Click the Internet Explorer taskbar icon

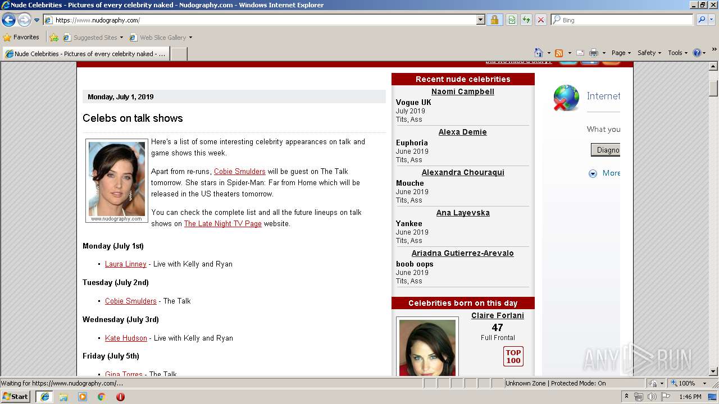pyautogui.click(x=44, y=397)
